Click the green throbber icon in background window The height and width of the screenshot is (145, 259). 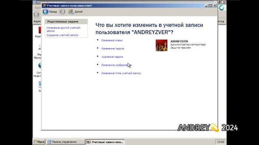[x=221, y=8]
